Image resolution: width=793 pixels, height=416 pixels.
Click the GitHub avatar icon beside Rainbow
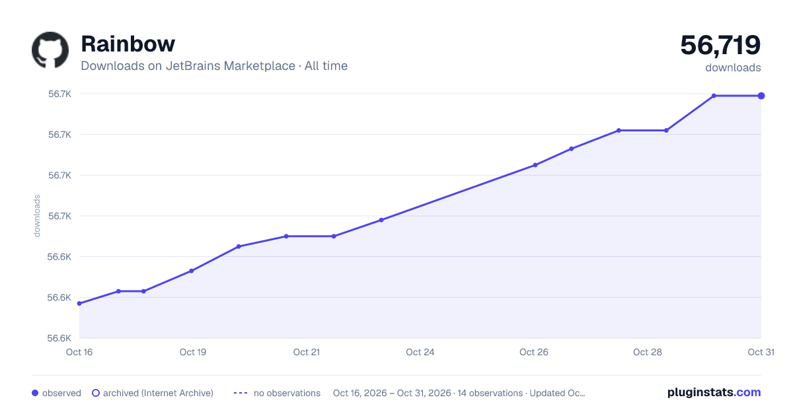50,50
